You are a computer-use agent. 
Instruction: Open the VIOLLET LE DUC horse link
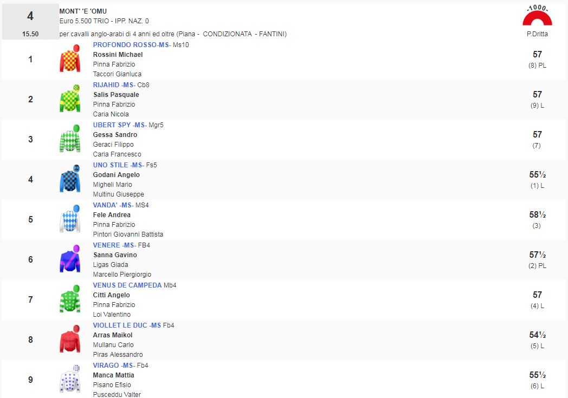[127, 325]
